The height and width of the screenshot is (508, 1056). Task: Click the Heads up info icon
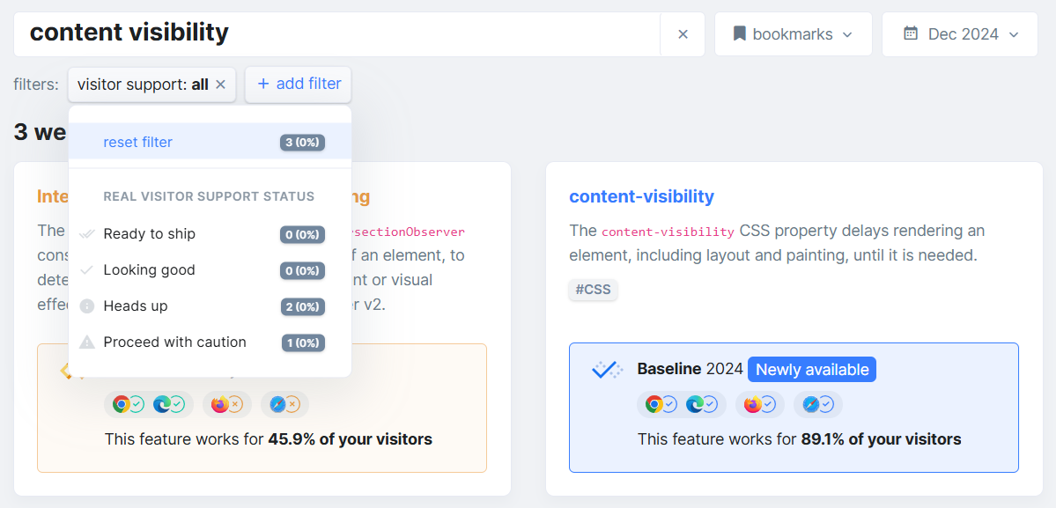point(87,306)
